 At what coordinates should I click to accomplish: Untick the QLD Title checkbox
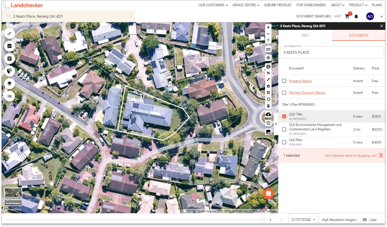click(x=284, y=116)
